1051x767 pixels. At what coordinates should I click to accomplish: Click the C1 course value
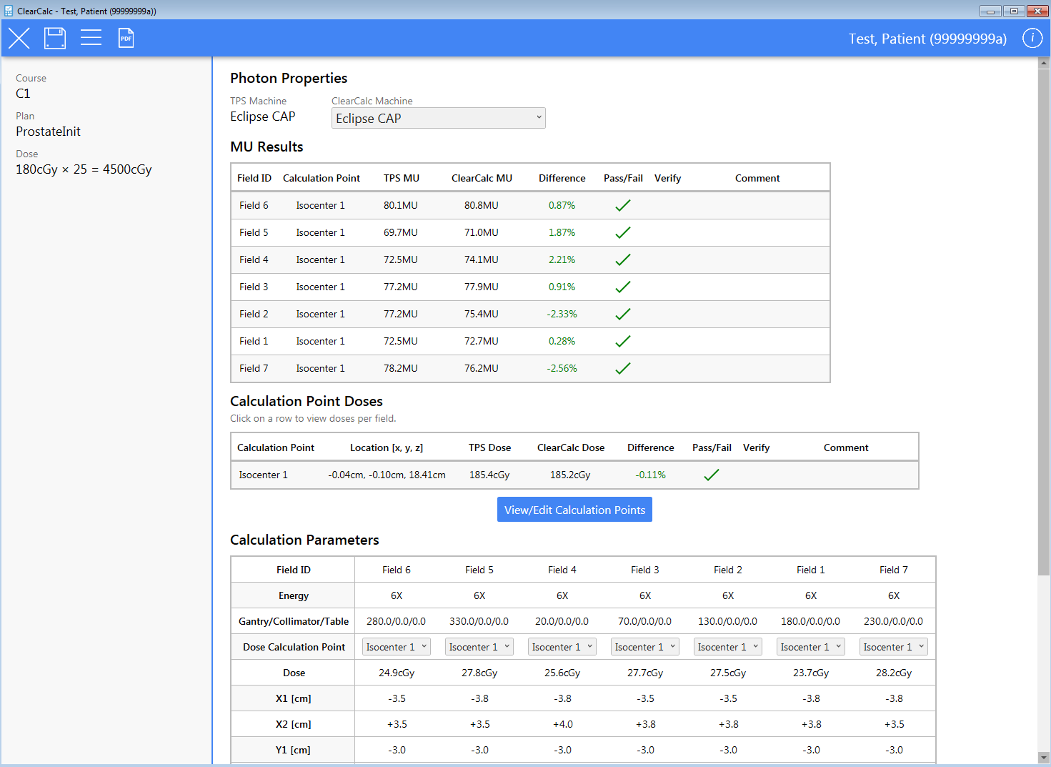pyautogui.click(x=23, y=94)
